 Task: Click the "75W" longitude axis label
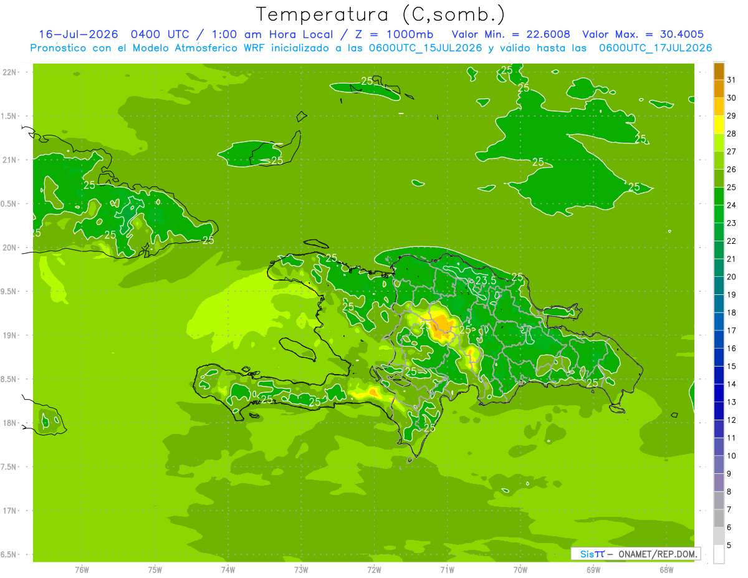click(x=155, y=570)
